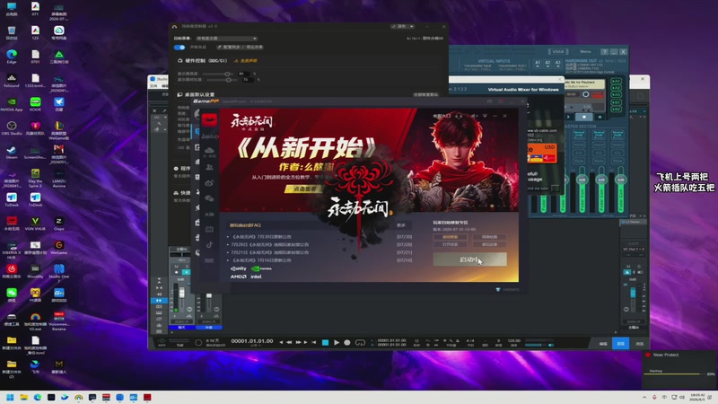718x404 pixels.
Task: Click the Windows Start button on taskbar
Action: coord(10,397)
